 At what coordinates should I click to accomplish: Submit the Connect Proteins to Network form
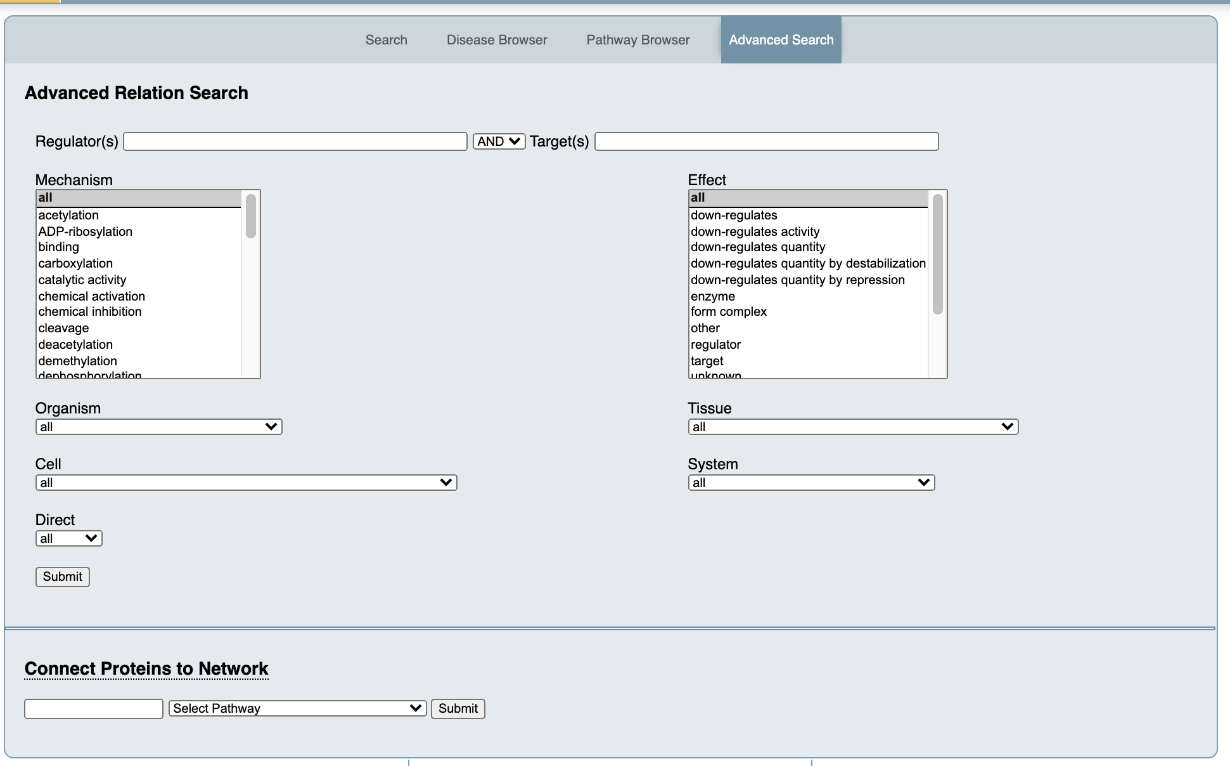458,709
